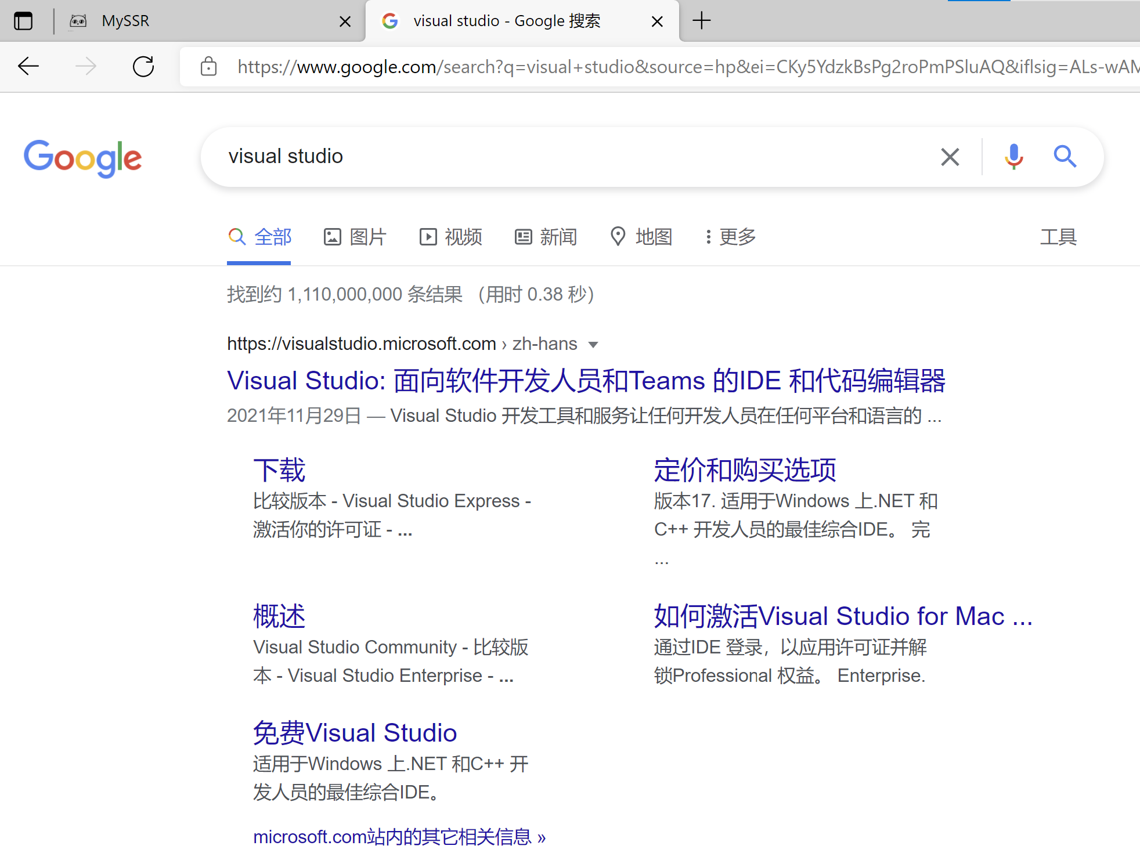Focus the browser address bar URL
Viewport: 1140px width, 860px height.
(688, 67)
